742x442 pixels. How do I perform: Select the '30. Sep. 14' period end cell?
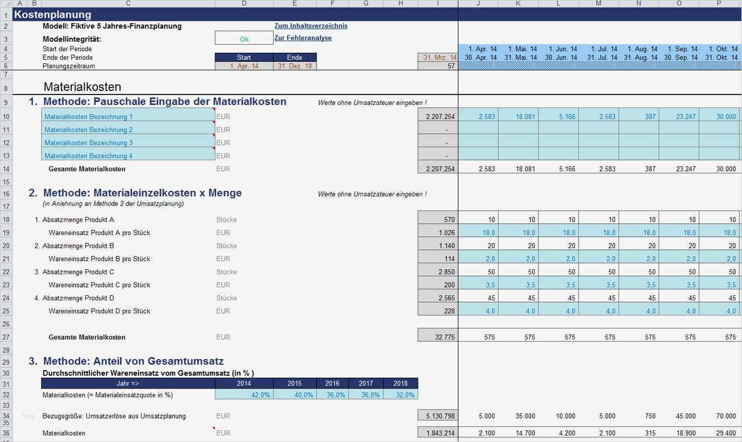[x=679, y=57]
